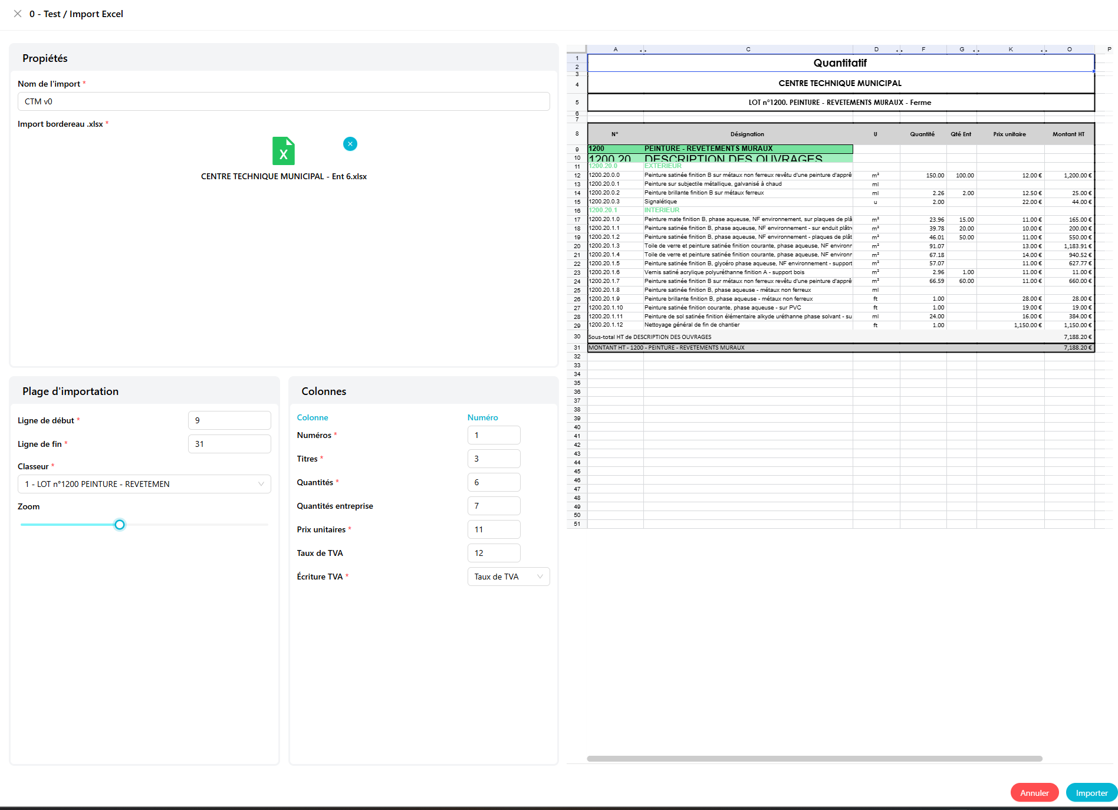Click the hidden-columns marker between D and F
This screenshot has width=1118, height=810.
tap(900, 51)
